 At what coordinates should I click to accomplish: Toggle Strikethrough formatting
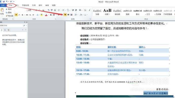[27, 15]
